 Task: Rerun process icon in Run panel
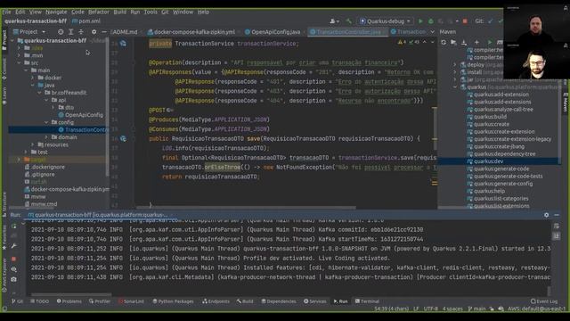tap(14, 226)
